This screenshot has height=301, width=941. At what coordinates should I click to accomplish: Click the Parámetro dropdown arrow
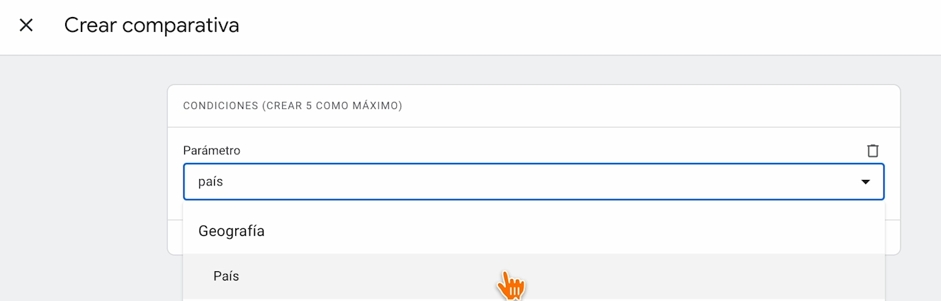(865, 182)
